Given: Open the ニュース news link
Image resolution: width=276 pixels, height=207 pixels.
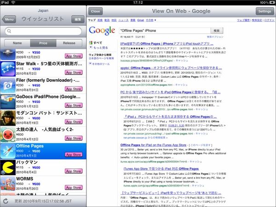Looking at the screenshot, I should click(123, 20).
